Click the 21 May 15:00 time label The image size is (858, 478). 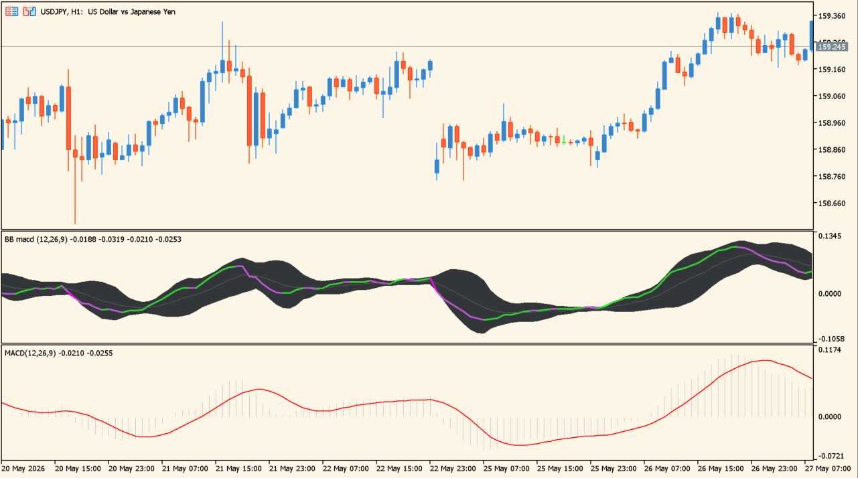pos(238,468)
